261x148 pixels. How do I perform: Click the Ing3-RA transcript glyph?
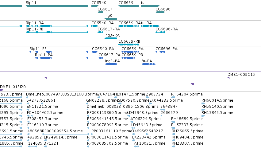111,38
